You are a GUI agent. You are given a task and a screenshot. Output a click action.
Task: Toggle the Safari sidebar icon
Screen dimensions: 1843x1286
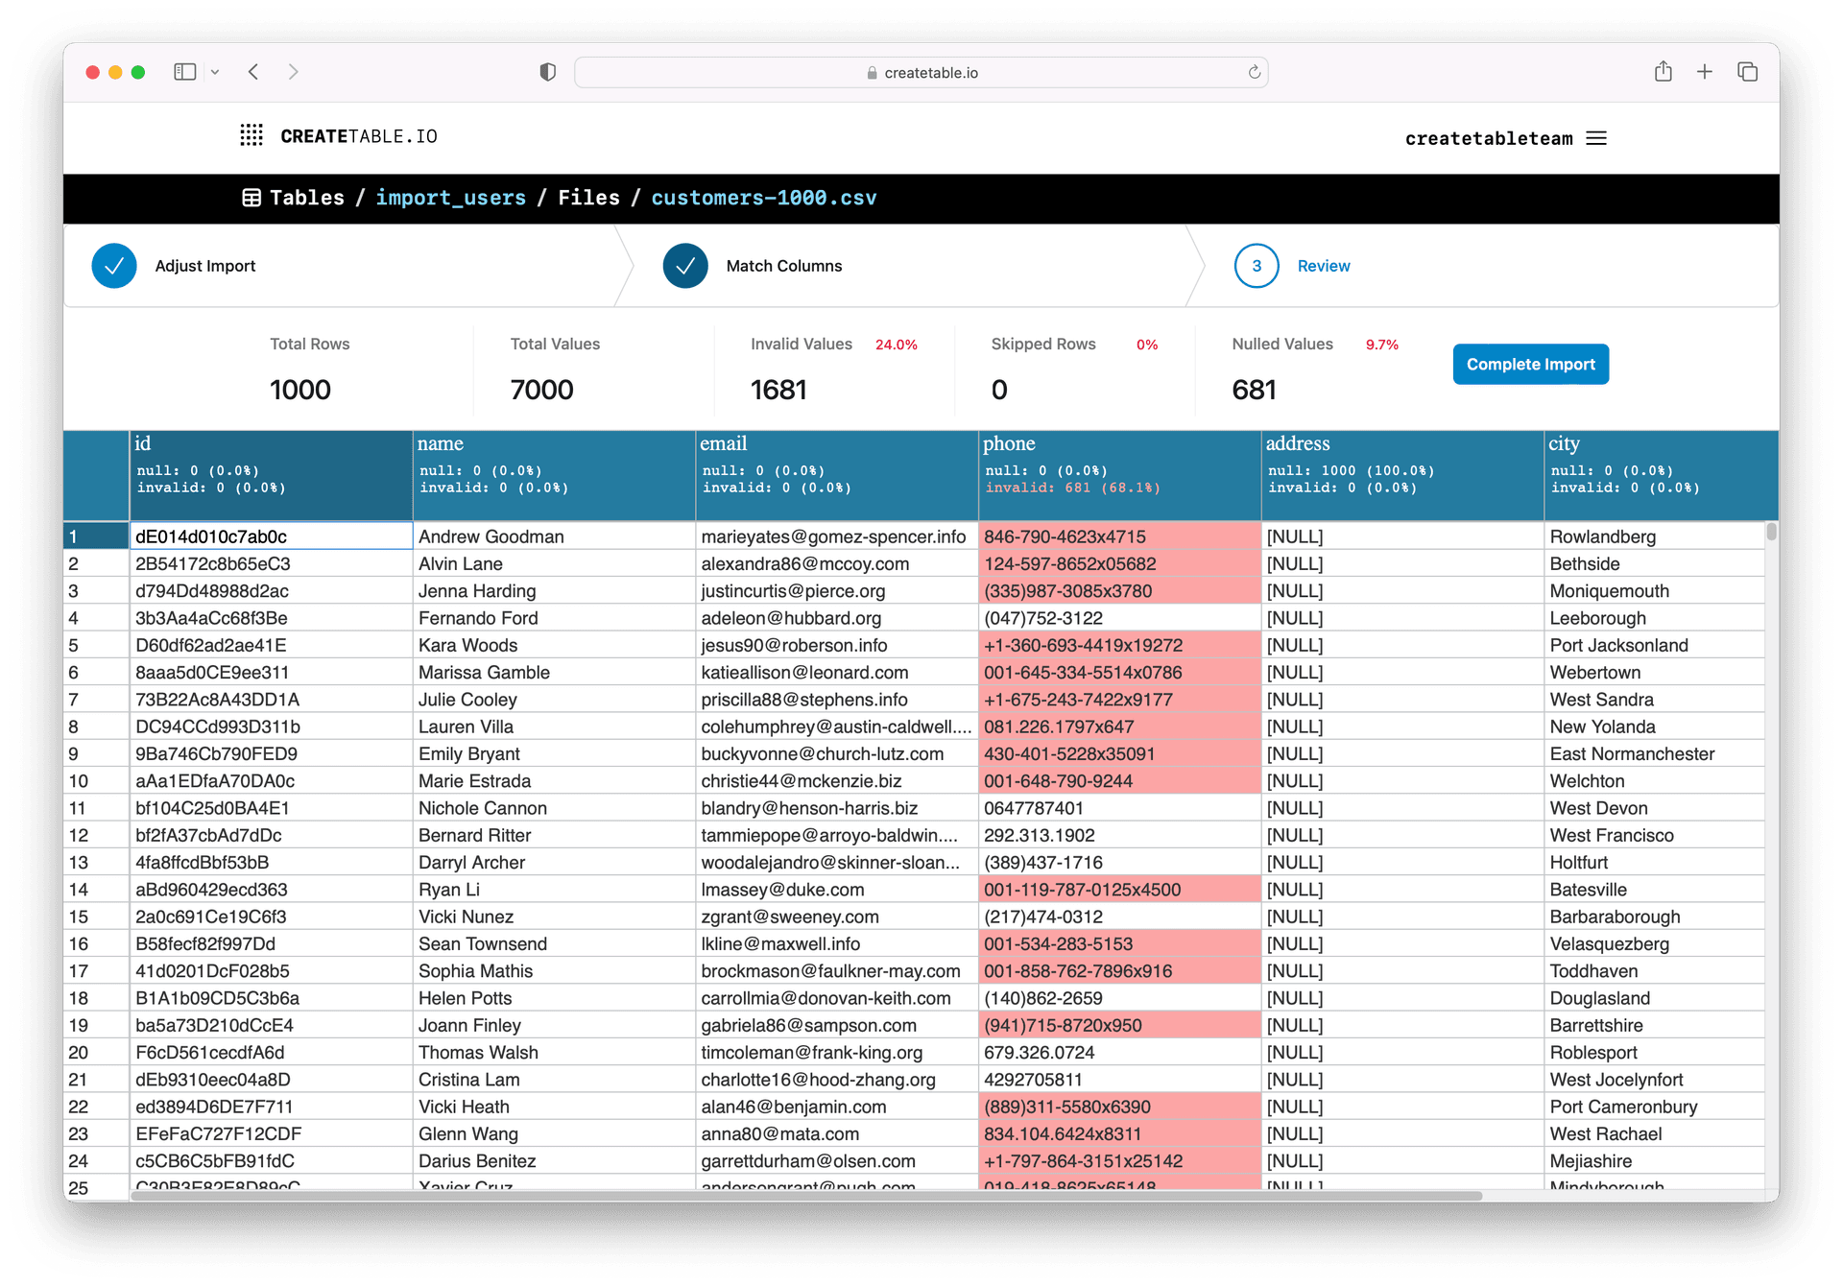(184, 72)
